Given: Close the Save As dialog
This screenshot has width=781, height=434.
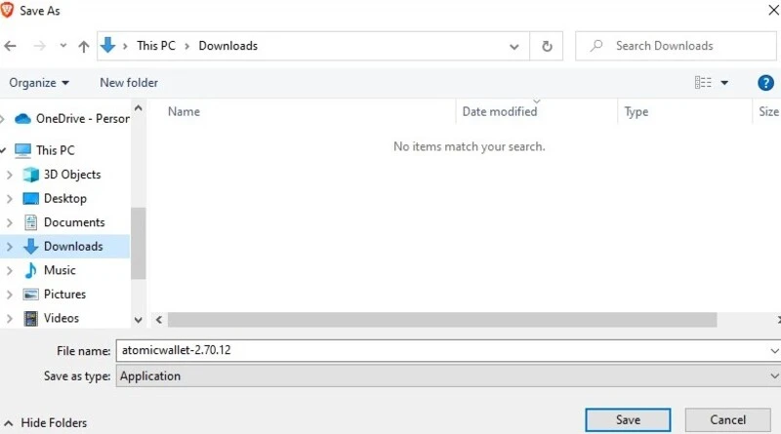Looking at the screenshot, I should [773, 10].
